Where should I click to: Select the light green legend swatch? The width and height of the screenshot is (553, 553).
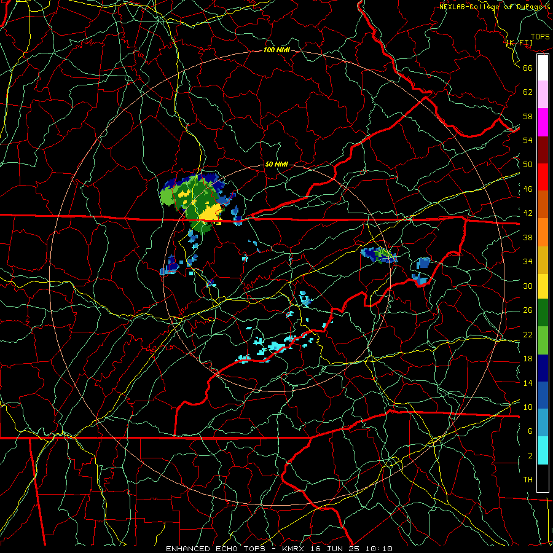coord(543,340)
